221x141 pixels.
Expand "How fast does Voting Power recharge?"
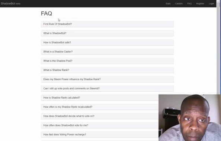tap(100, 135)
